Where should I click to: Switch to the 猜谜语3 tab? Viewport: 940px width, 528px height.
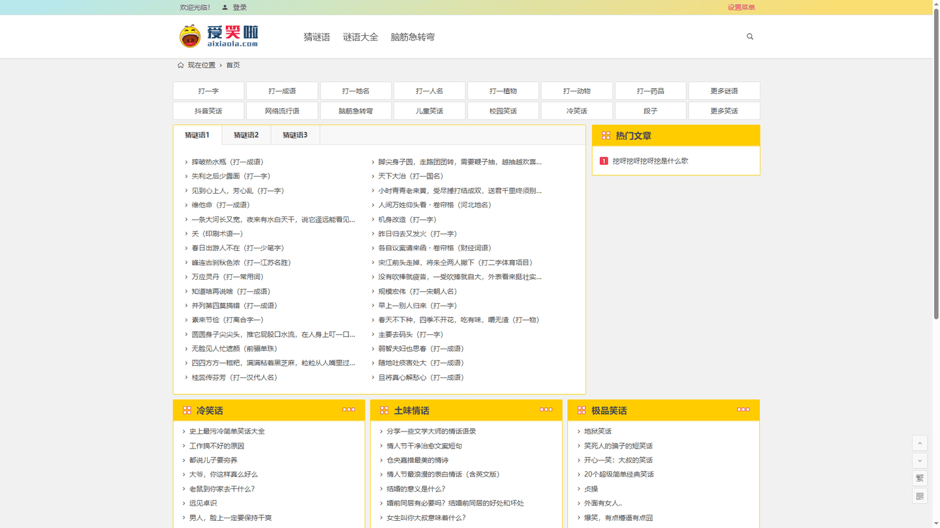pos(295,135)
